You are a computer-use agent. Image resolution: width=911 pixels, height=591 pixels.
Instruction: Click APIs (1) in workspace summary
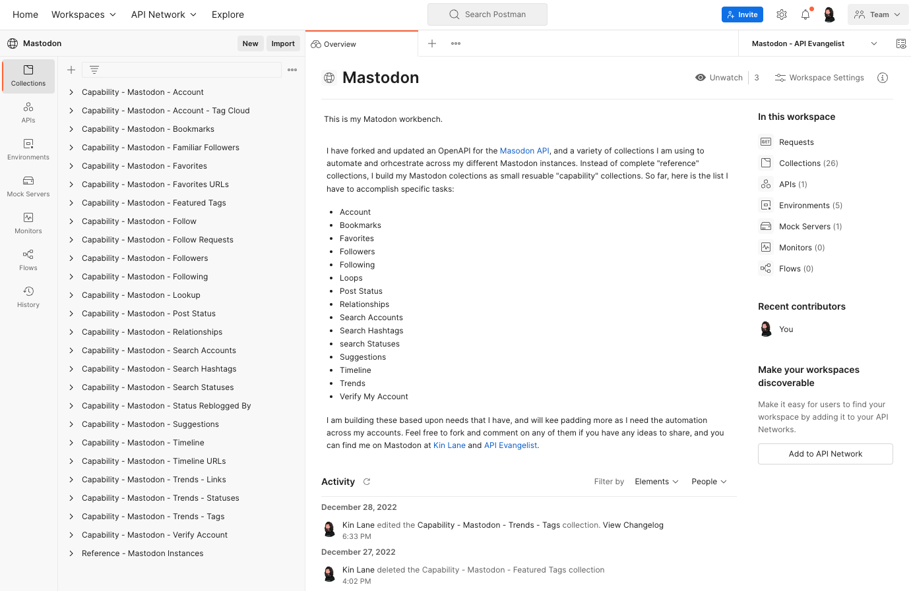(793, 184)
